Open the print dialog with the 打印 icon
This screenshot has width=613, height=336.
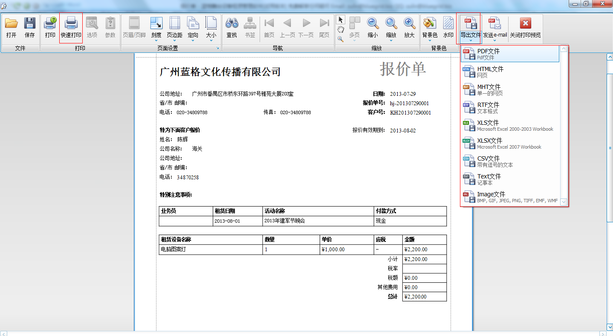50,29
